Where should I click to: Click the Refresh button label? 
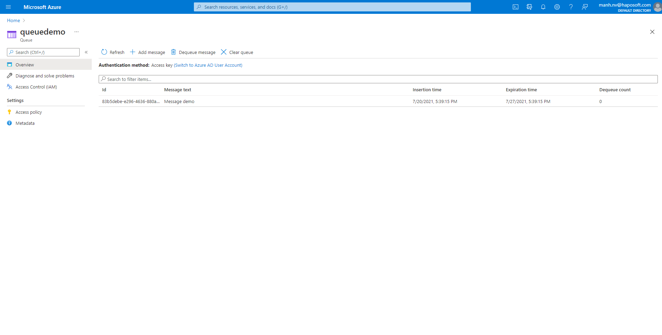(x=117, y=53)
